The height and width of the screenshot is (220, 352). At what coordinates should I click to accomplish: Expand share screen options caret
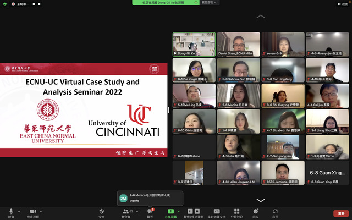point(179,211)
